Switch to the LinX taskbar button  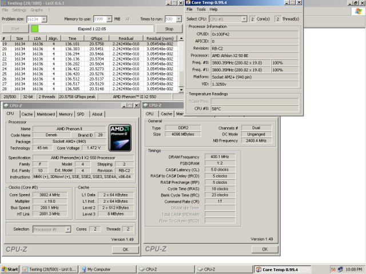click(49, 269)
